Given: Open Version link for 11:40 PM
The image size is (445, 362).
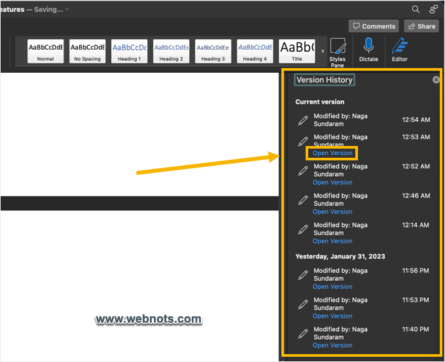Looking at the screenshot, I should 332,346.
